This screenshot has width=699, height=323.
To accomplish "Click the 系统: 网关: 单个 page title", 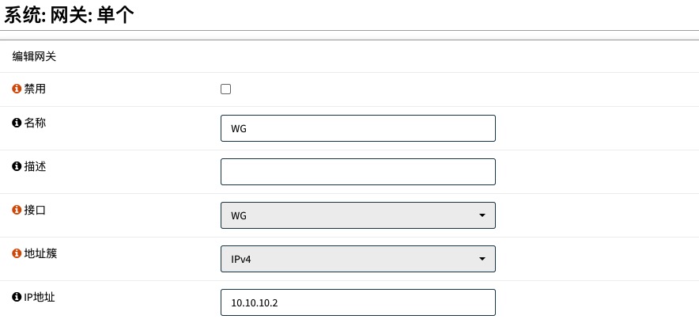I will [x=70, y=15].
